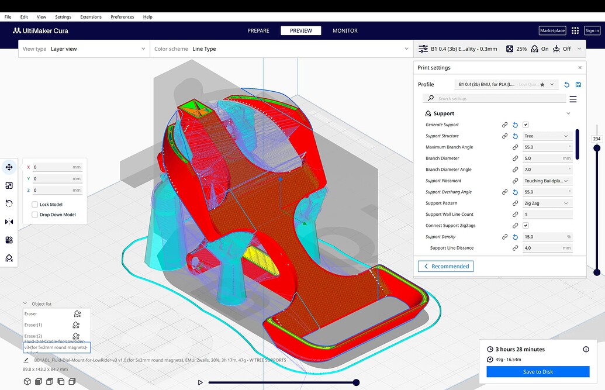Switch to the PREPARE tab
The image size is (605, 390).
[x=258, y=30]
